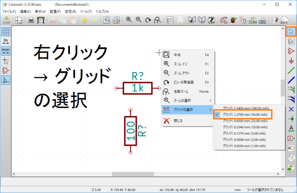This screenshot has width=297, height=193.
Task: Select the green Place wire tool
Action: click(291, 71)
